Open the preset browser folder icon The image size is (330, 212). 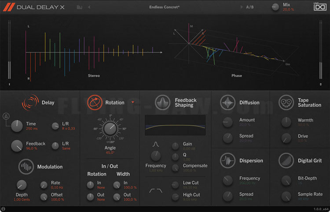coord(79,7)
